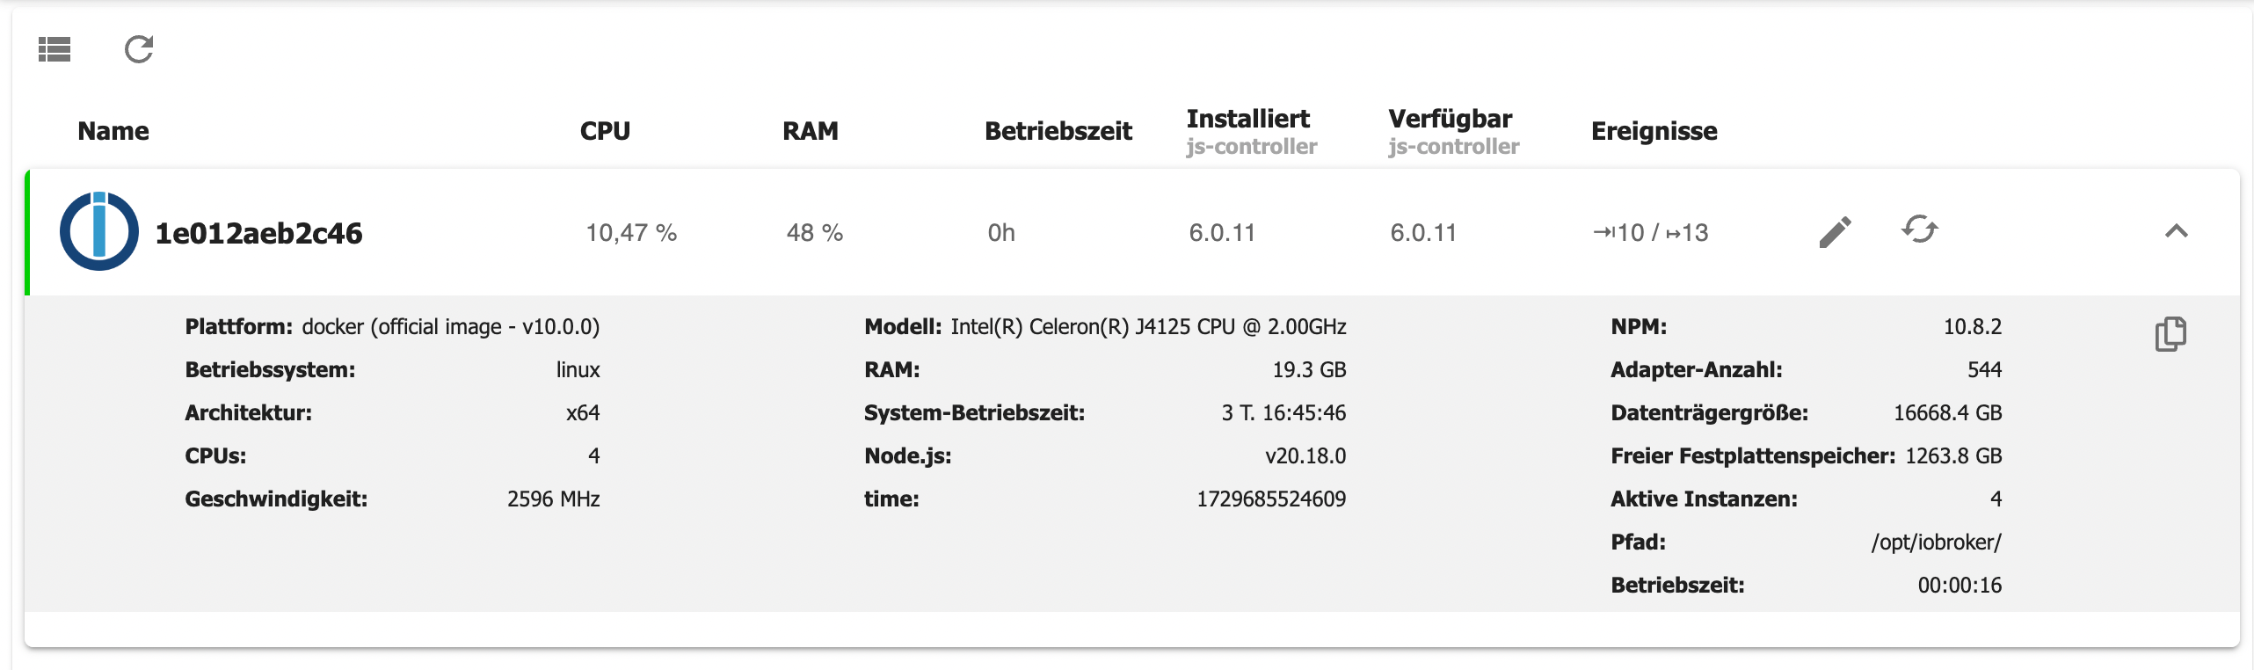Copy host info to clipboard
Viewport: 2254px width, 670px height.
tap(2170, 334)
